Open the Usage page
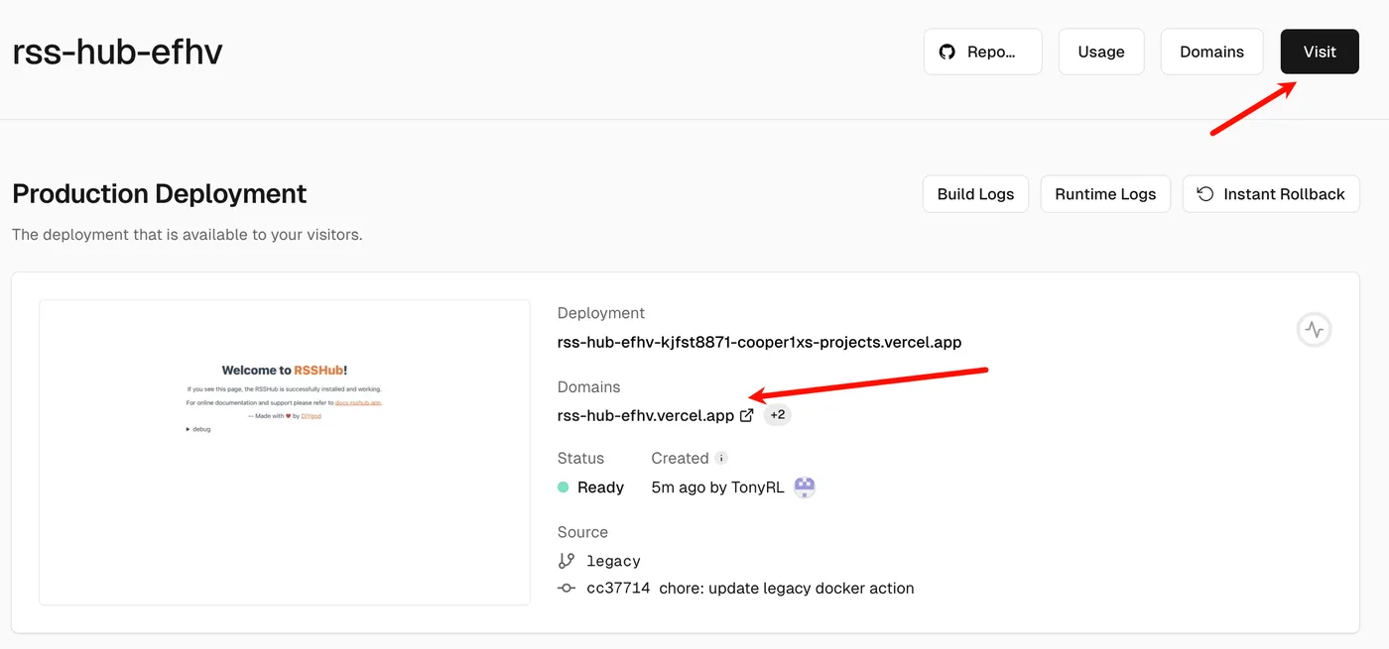 [x=1101, y=52]
